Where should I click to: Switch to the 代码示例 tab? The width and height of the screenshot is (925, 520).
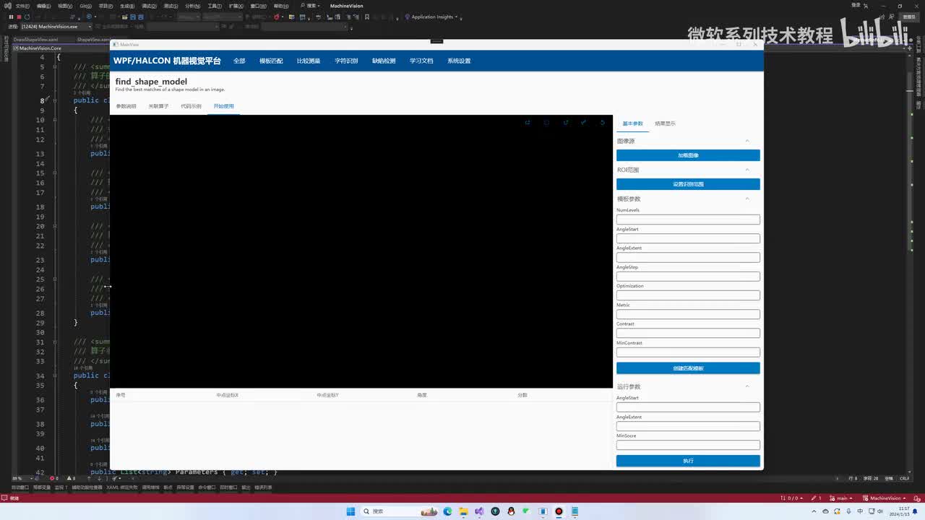191,106
